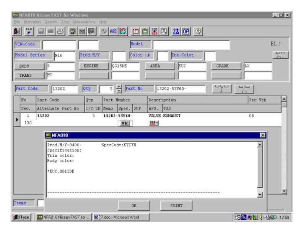Image resolution: width=306 pixels, height=229 pixels.
Task: Click the exit door toolbar icon
Action: point(17,31)
